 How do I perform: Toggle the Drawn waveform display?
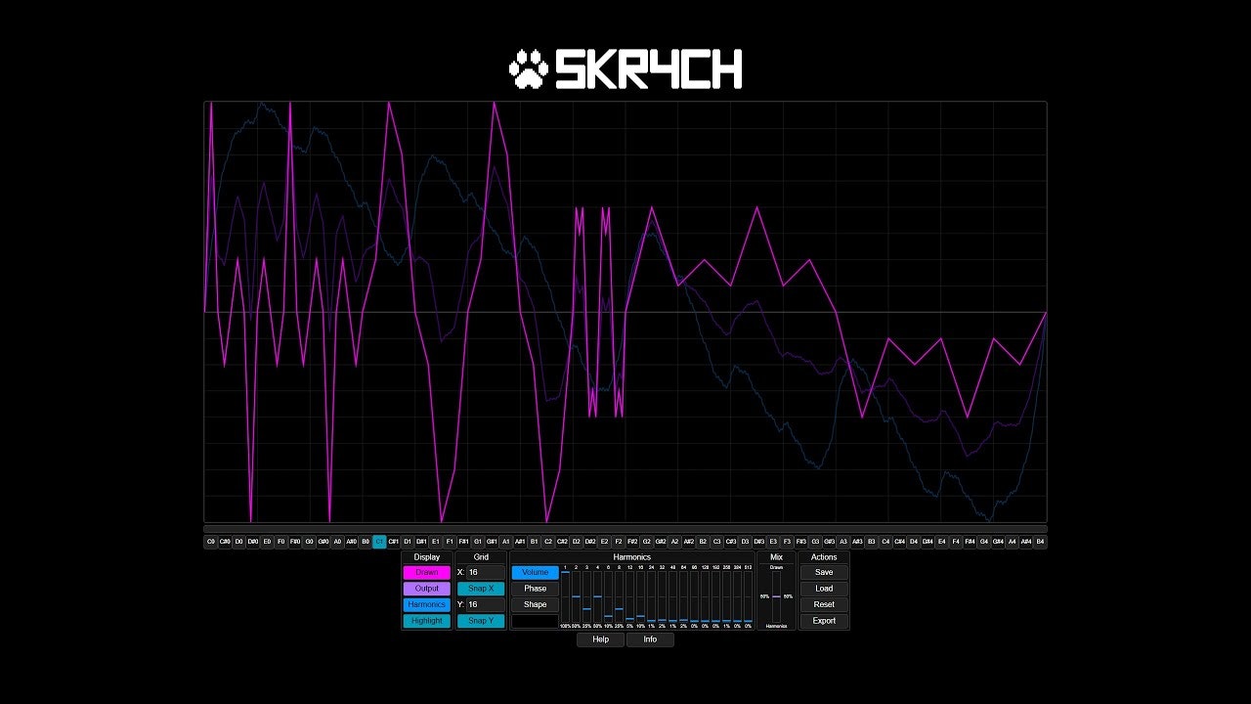click(x=426, y=572)
